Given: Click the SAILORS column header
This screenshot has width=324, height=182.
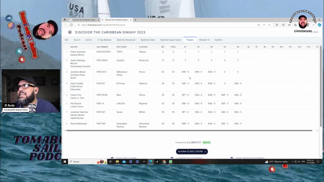Looking at the screenshot, I should point(74,47).
